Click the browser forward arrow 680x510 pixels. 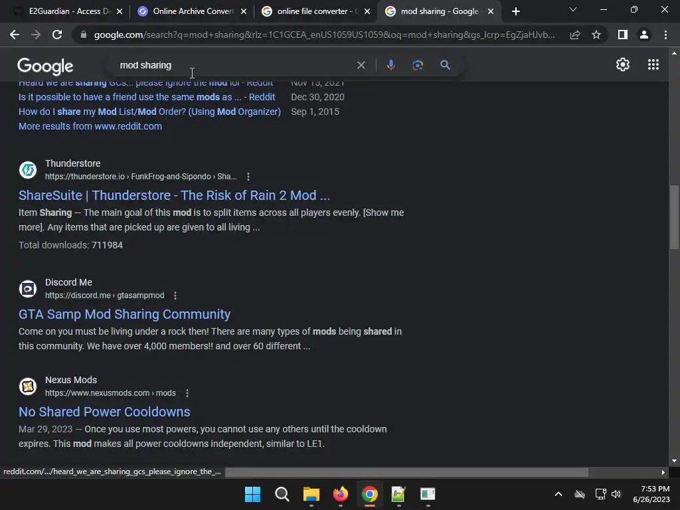[x=36, y=35]
